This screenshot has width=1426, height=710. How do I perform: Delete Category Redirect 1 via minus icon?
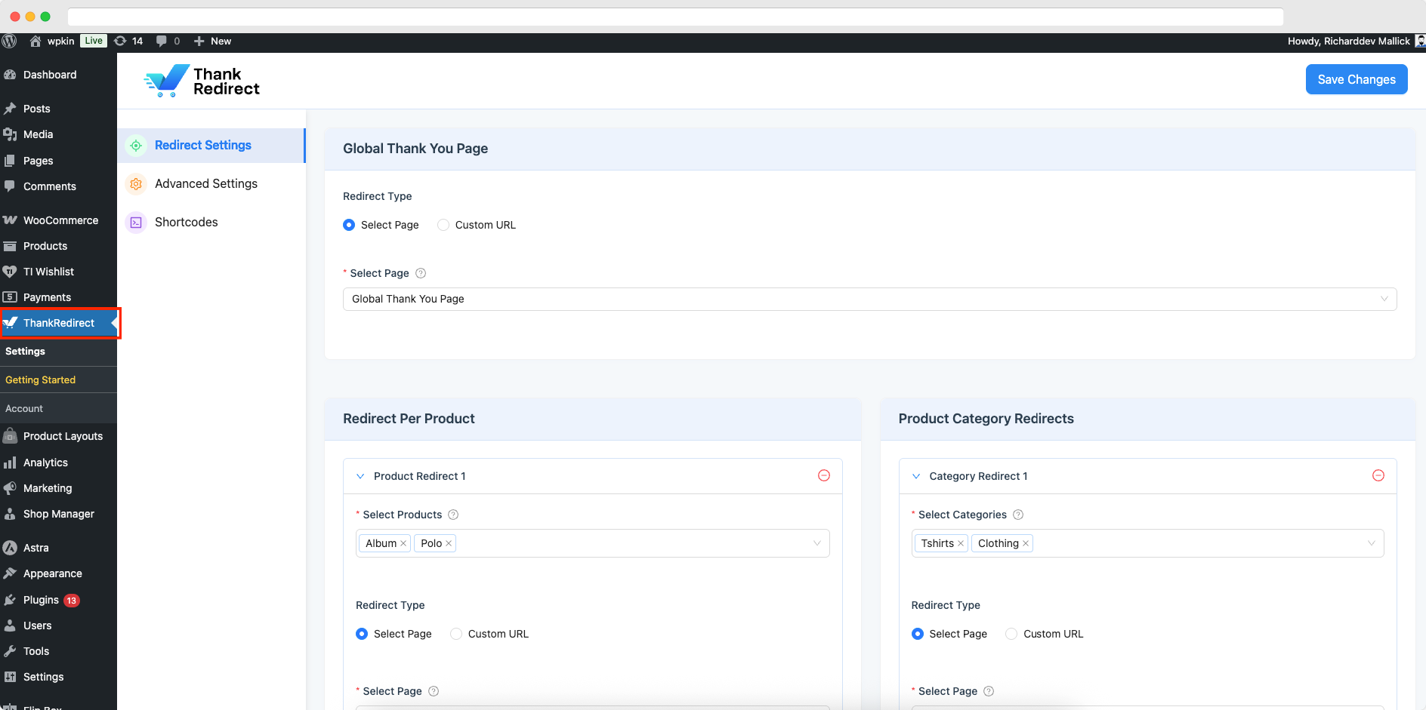pos(1378,475)
